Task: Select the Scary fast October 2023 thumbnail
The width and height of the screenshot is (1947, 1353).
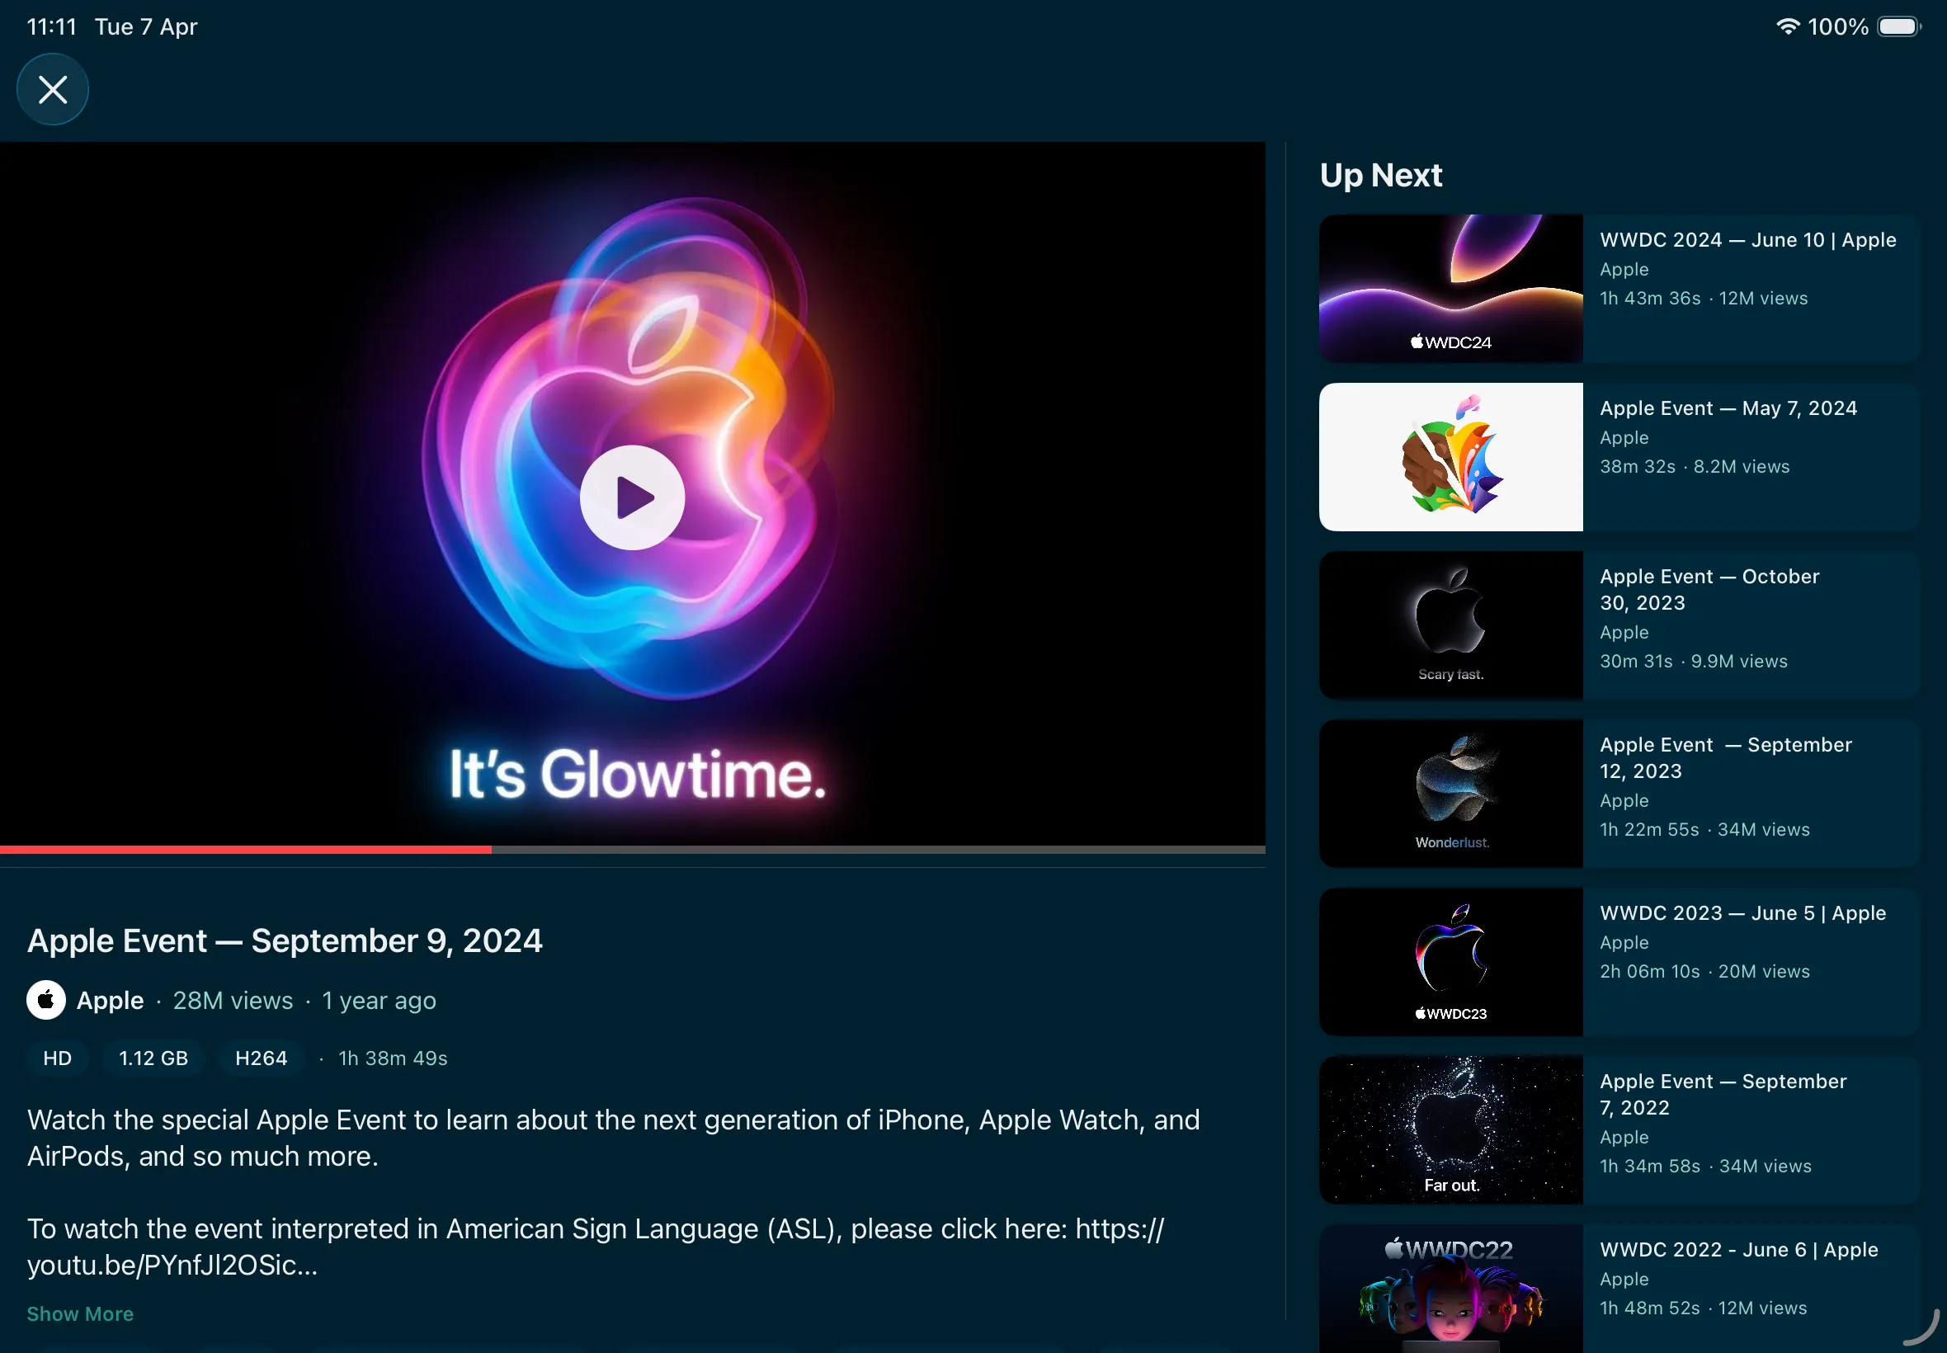Action: 1450,625
